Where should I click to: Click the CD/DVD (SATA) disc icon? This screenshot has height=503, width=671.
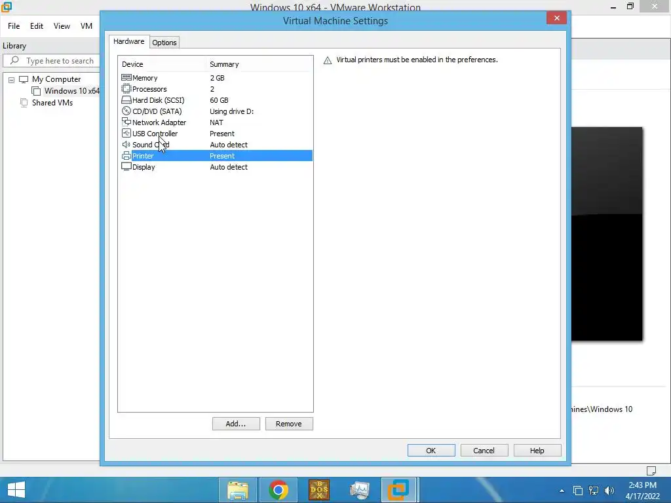coord(126,111)
